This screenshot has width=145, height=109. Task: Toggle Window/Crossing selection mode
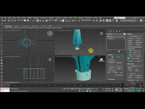tap(34, 21)
